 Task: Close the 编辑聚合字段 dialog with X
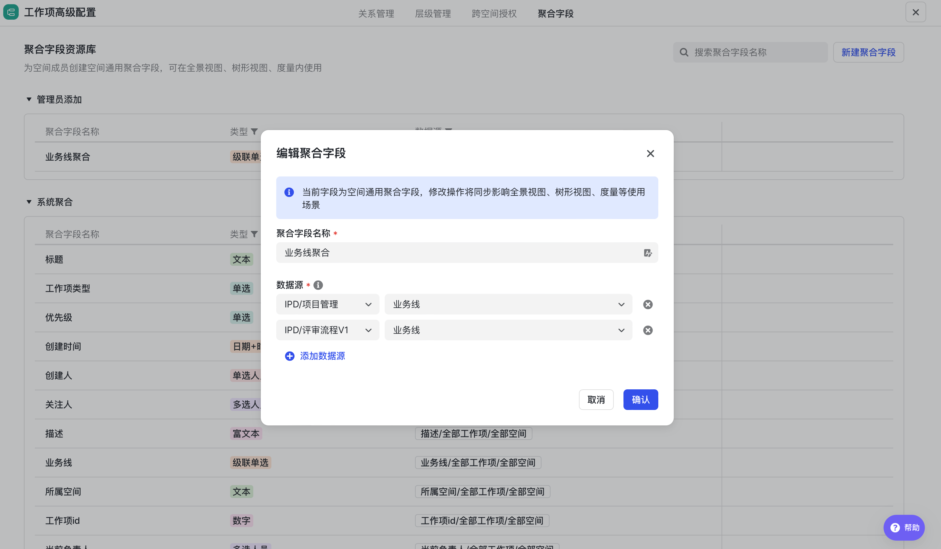[x=650, y=154]
